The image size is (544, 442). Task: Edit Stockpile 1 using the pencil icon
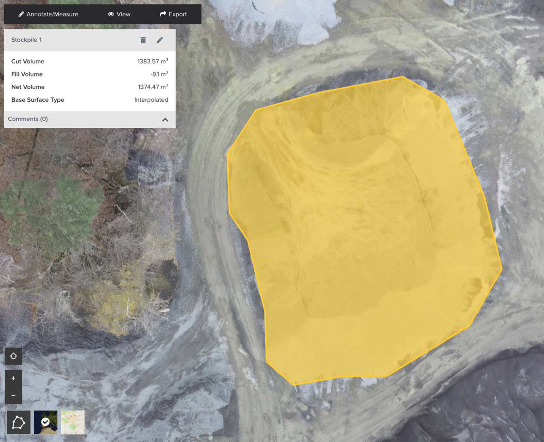(x=160, y=40)
